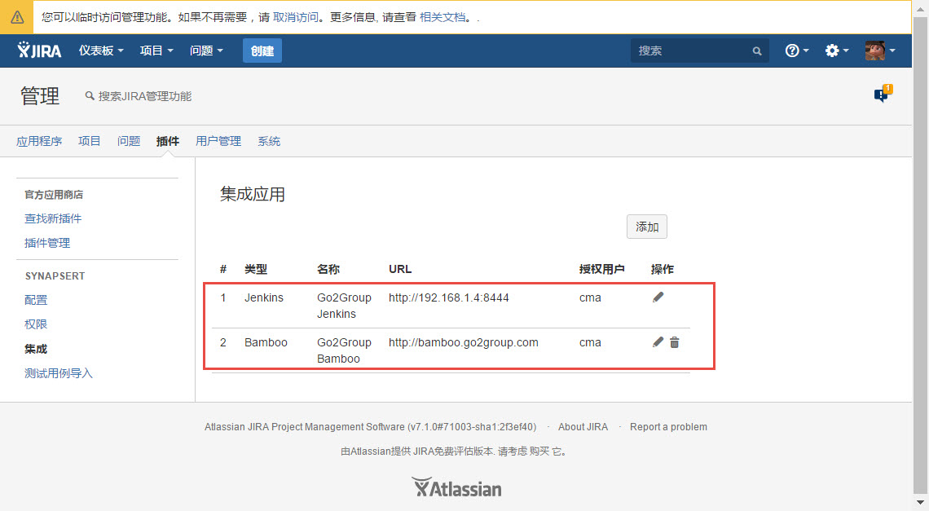Click the http://192.168.1.4:8444 URL cell
Image resolution: width=929 pixels, height=511 pixels.
(x=448, y=297)
